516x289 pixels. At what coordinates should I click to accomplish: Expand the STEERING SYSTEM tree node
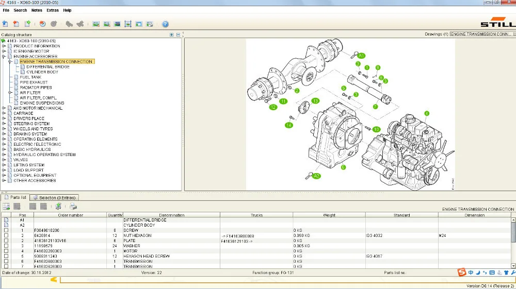pyautogui.click(x=4, y=124)
